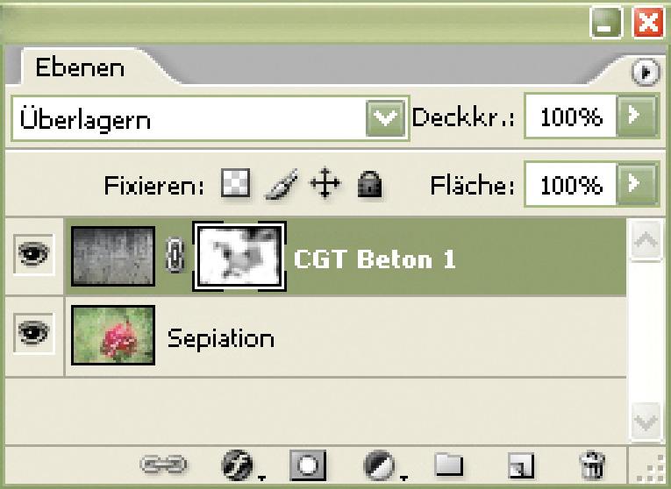Create new fill or adjustment layer

pyautogui.click(x=379, y=465)
